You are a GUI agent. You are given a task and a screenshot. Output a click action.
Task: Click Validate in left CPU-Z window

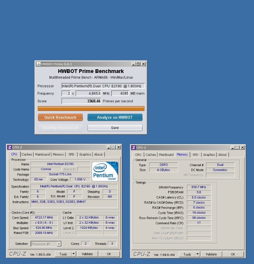pos(87,254)
